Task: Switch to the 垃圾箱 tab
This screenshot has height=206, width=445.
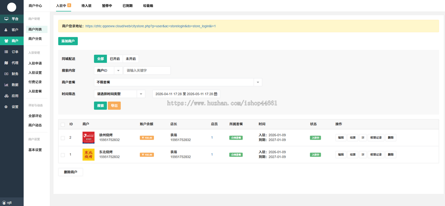Action: coord(148,6)
